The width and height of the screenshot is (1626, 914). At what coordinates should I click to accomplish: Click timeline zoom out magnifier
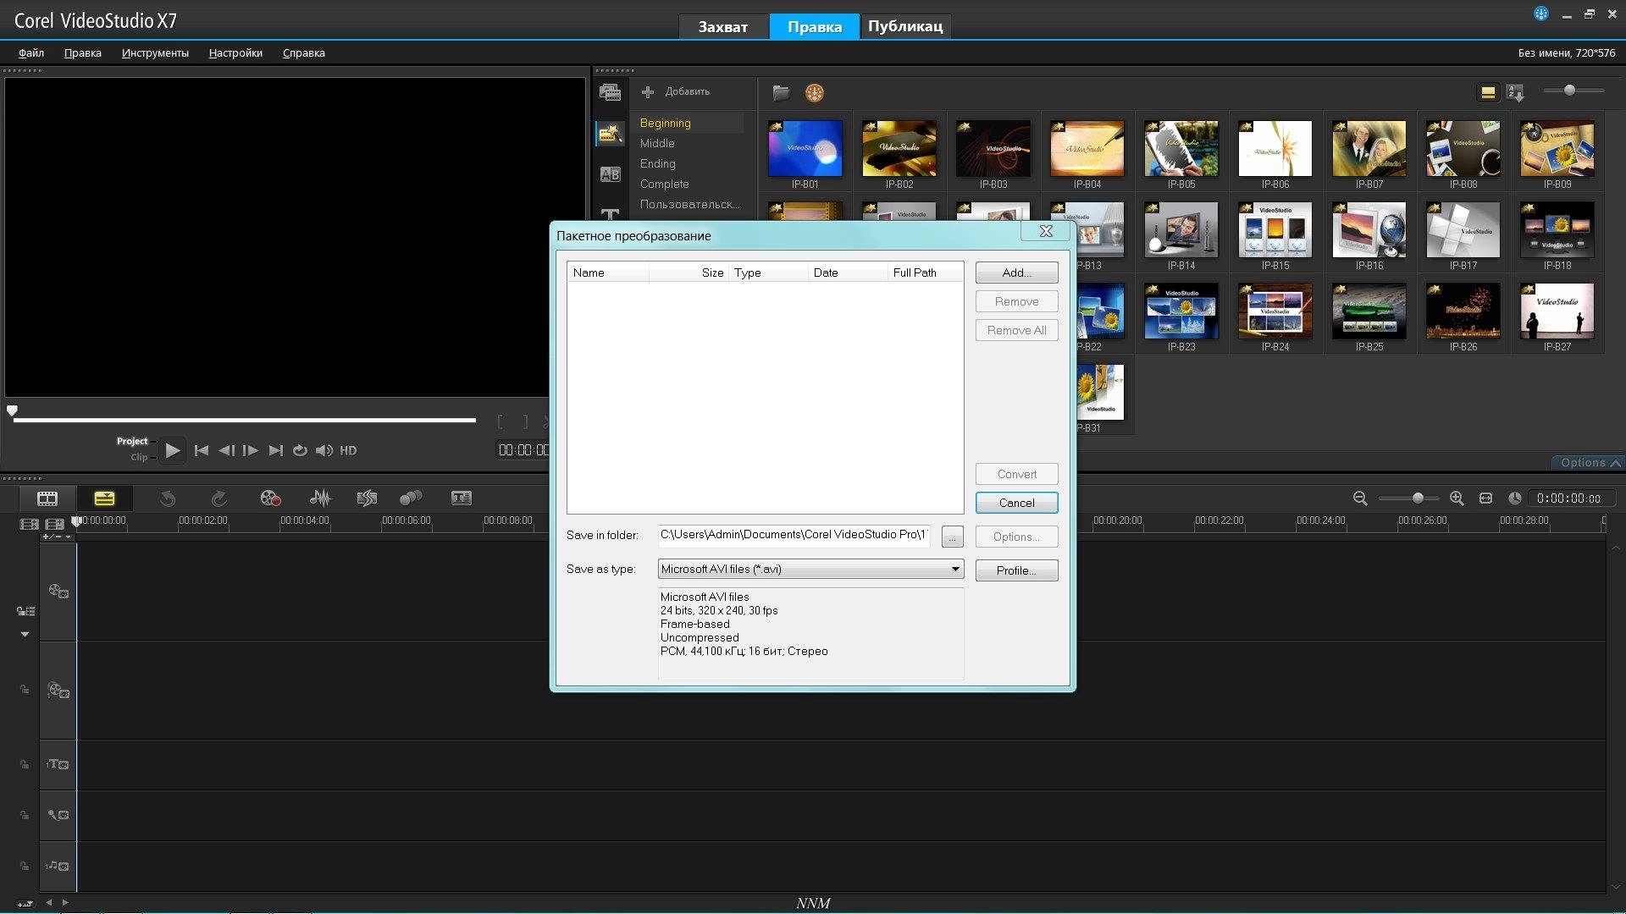pos(1360,498)
